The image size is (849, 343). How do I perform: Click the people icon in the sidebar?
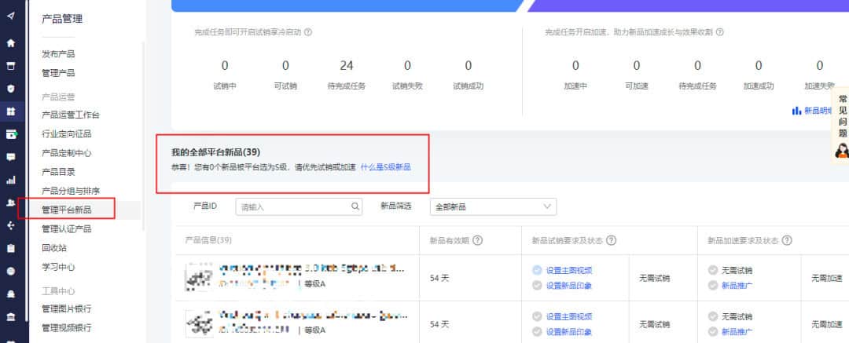point(11,203)
